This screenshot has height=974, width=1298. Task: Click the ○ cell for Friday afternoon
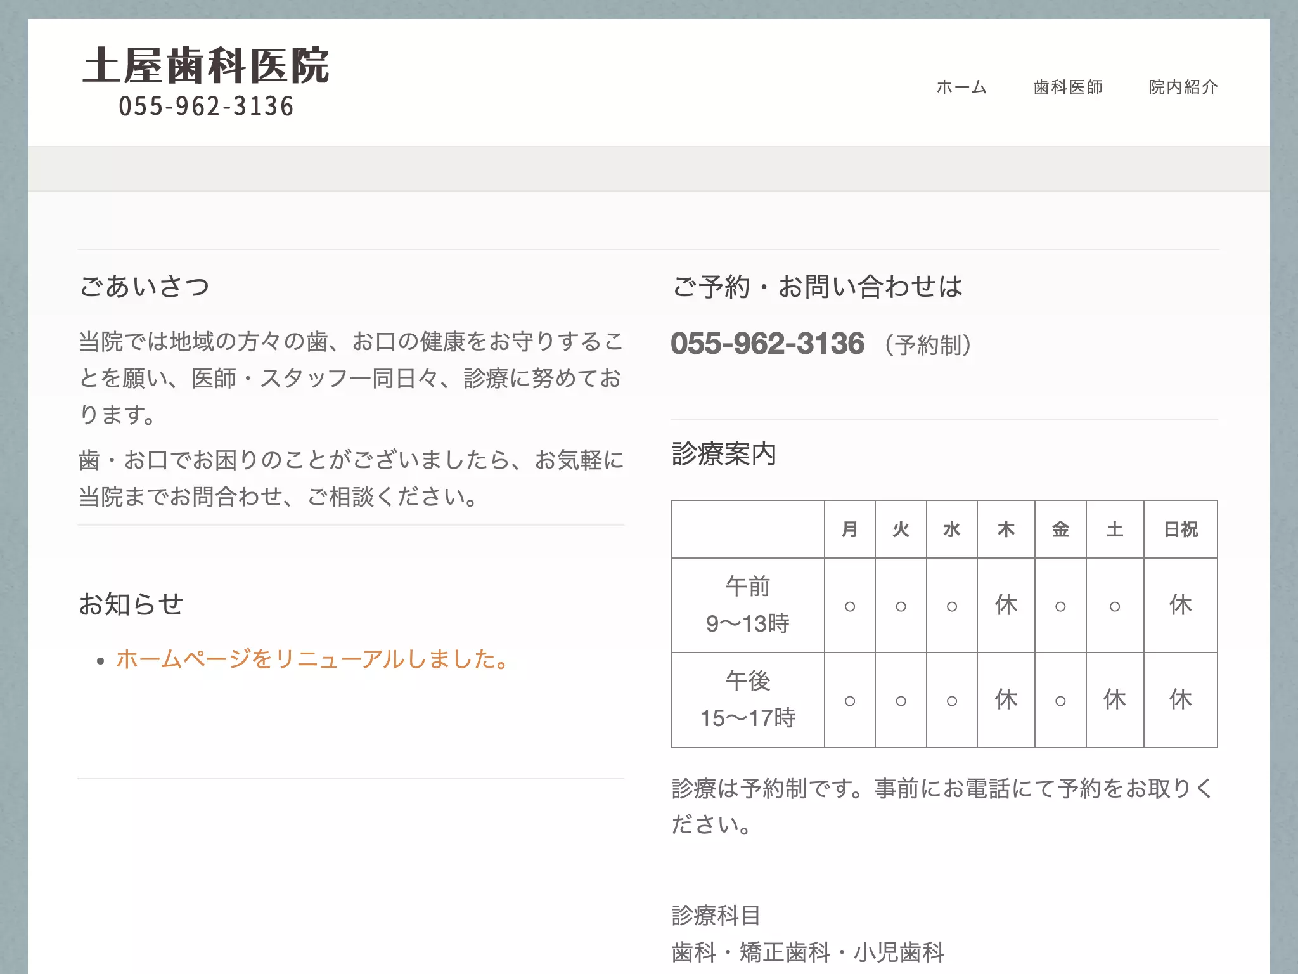pyautogui.click(x=1060, y=701)
